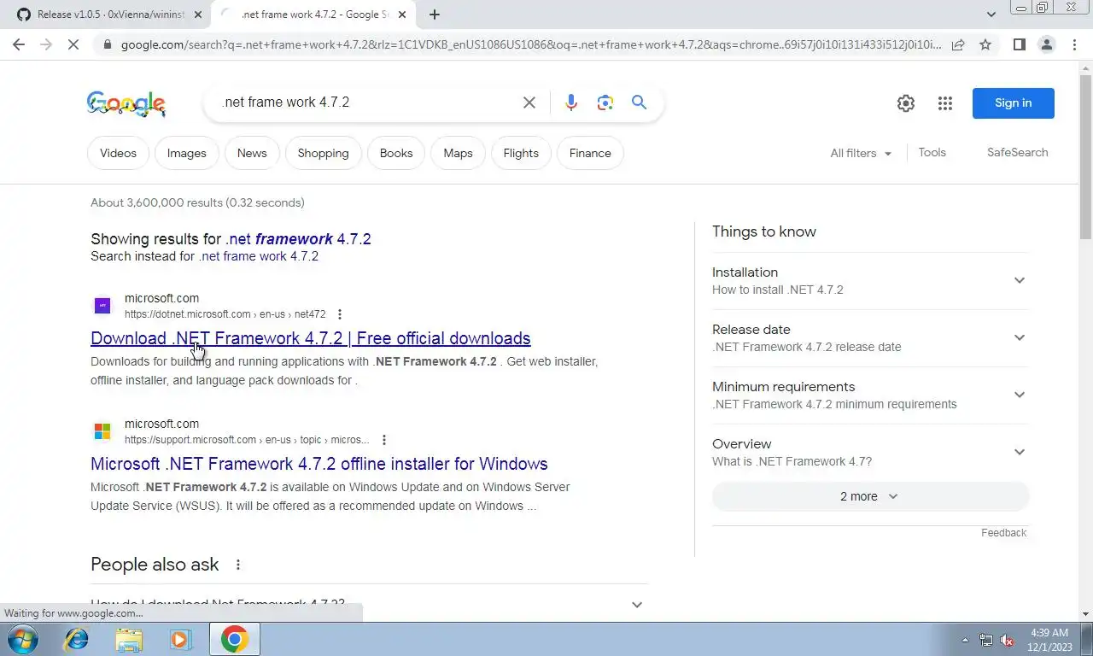Click the Feedback link
Viewport: 1093px width, 656px height.
[1003, 533]
